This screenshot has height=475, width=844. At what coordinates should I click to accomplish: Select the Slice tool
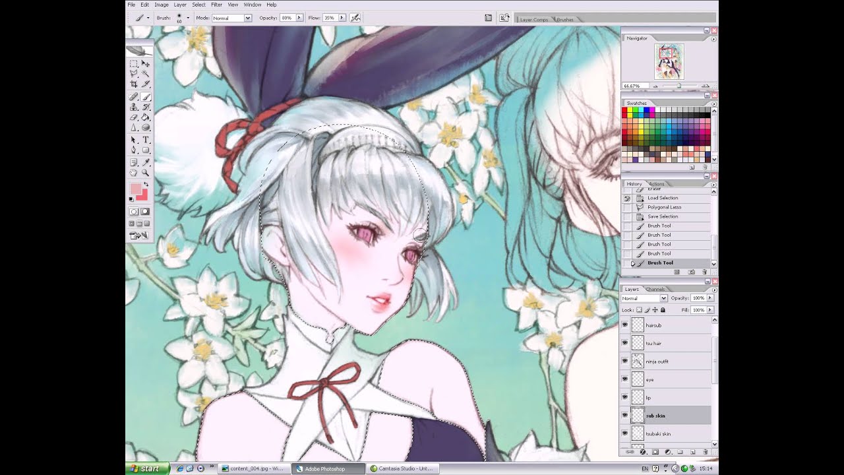point(146,84)
